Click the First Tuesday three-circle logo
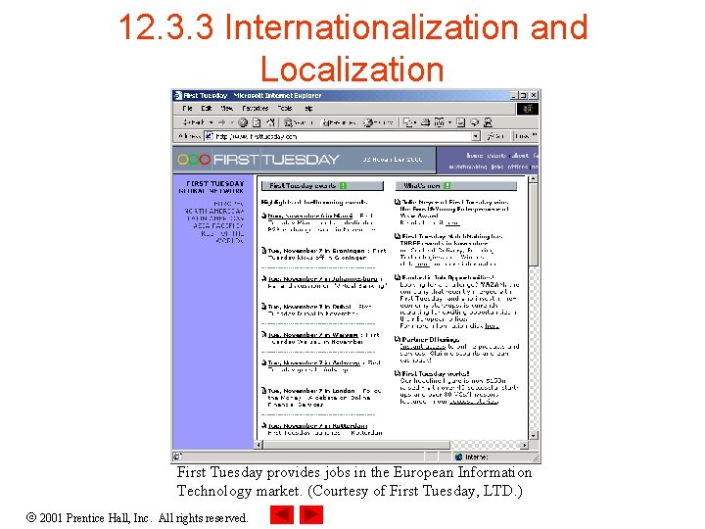 tap(194, 160)
